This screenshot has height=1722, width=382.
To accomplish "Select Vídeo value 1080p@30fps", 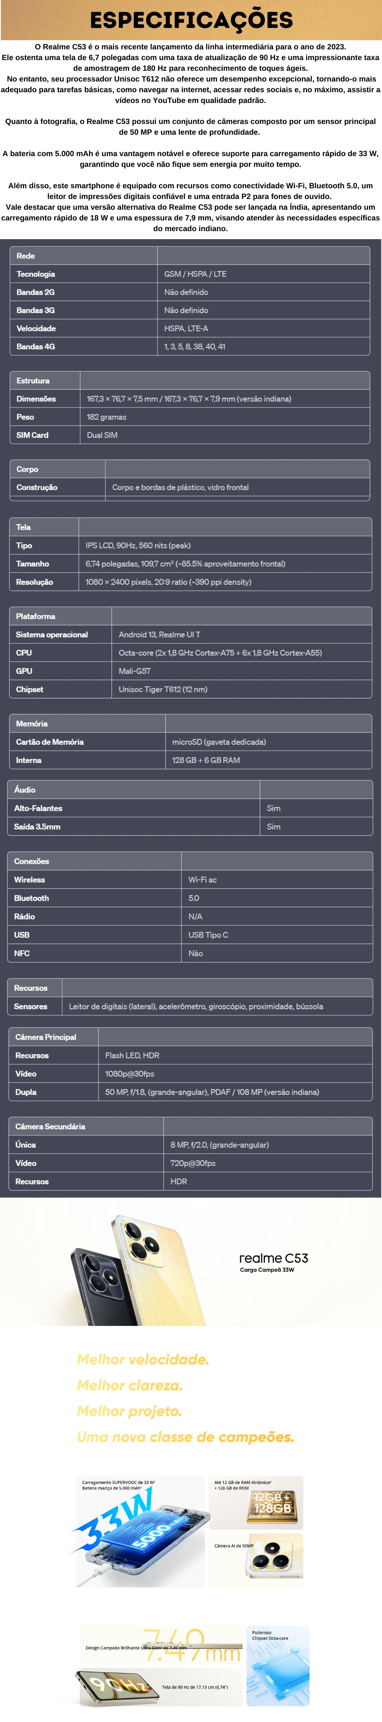I will click(x=129, y=1074).
